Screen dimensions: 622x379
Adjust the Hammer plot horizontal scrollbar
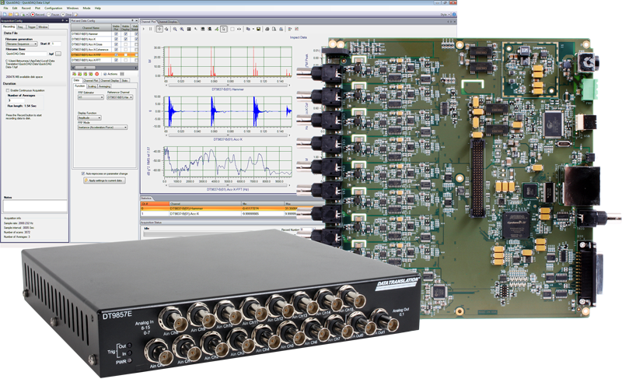point(228,85)
